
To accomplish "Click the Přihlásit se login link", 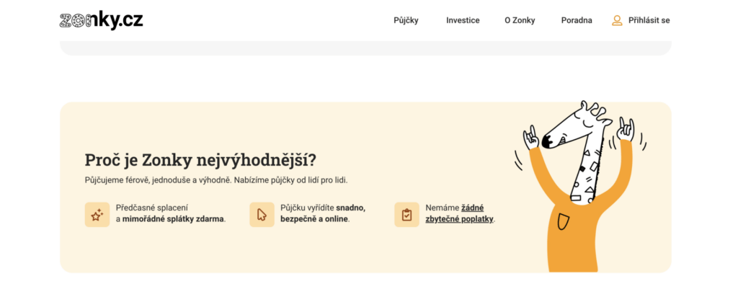I will pyautogui.click(x=649, y=20).
